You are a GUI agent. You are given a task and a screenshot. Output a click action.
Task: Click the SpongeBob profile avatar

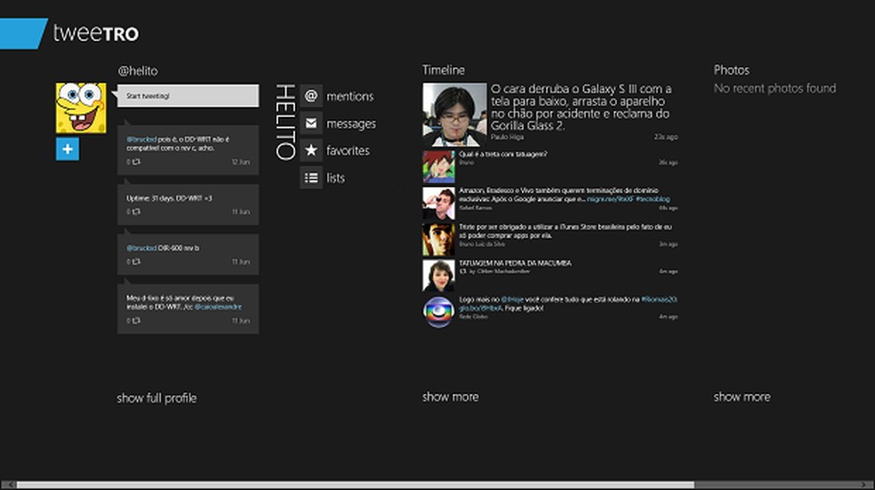[x=81, y=108]
